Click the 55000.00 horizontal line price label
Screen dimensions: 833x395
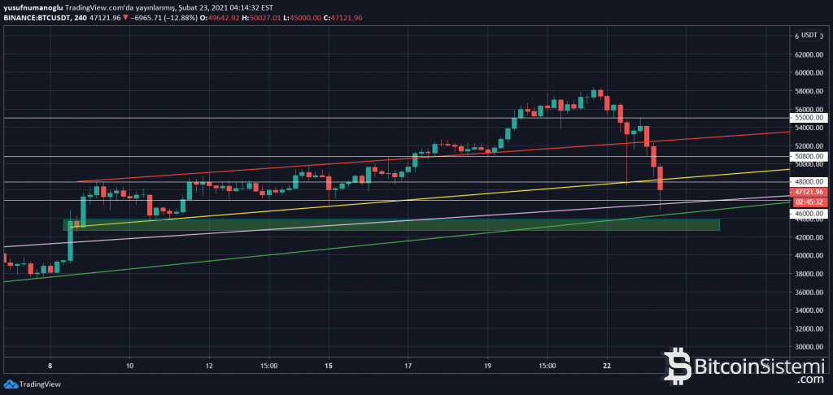point(809,117)
